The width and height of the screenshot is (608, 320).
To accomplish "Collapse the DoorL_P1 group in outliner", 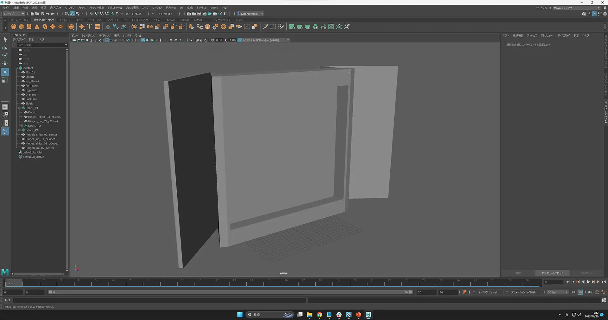I will 19,108.
